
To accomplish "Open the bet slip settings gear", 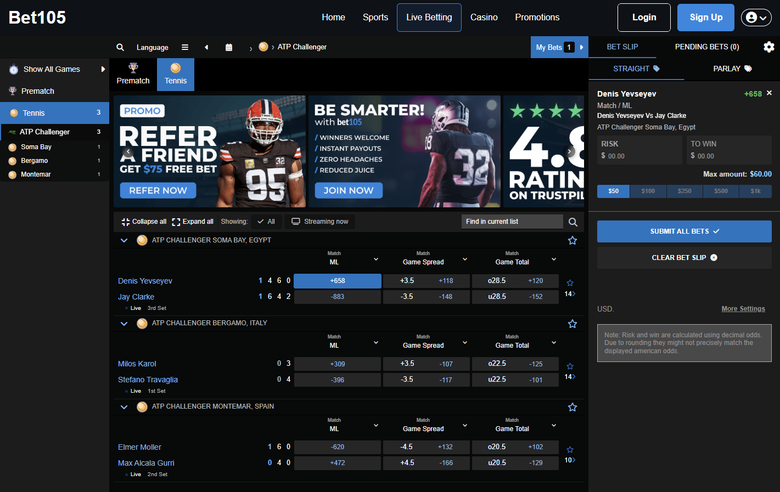I will pyautogui.click(x=768, y=47).
